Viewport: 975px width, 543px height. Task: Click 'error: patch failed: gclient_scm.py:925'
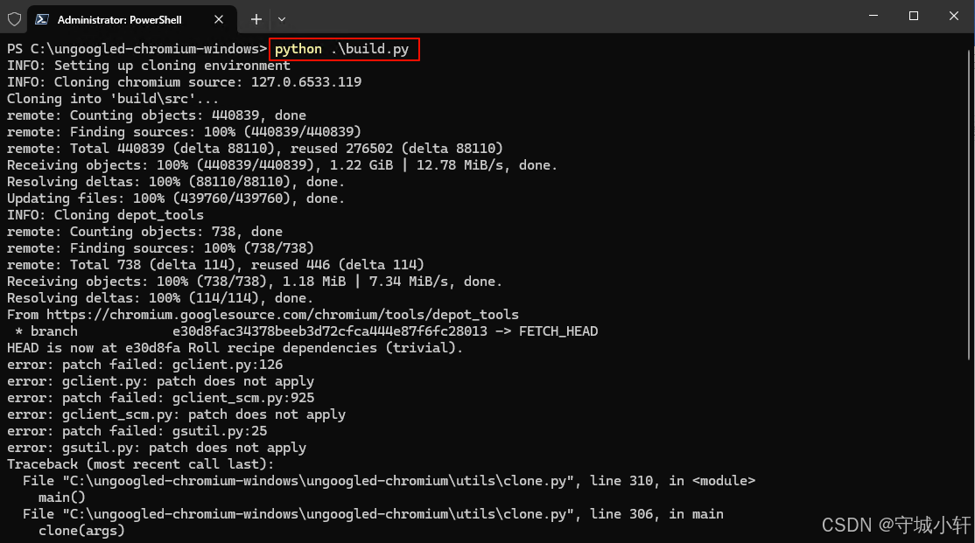[x=160, y=398]
